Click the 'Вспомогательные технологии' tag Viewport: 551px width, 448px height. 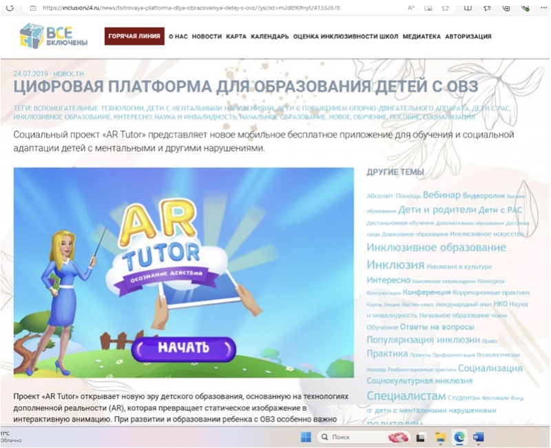pyautogui.click(x=89, y=108)
